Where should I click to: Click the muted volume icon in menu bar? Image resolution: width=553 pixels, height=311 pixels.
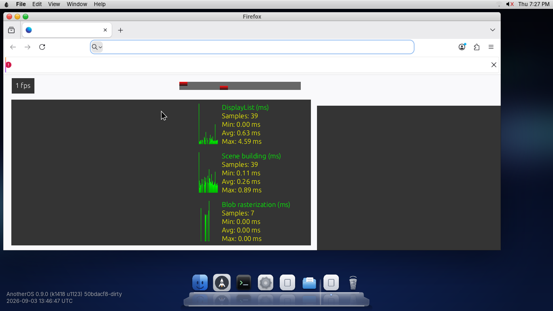click(510, 4)
